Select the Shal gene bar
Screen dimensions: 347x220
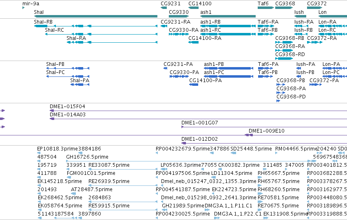[x=95, y=16]
